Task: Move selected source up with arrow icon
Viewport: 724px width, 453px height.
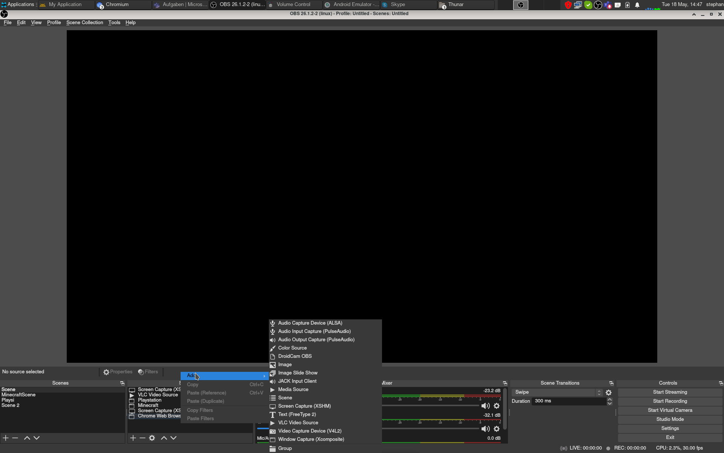Action: click(164, 438)
